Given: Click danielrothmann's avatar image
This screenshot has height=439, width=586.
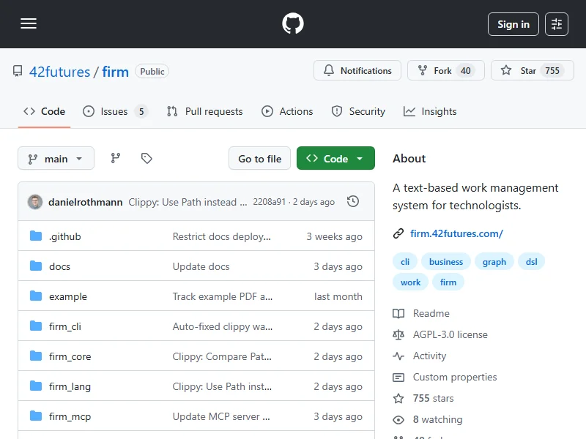Looking at the screenshot, I should (x=35, y=202).
